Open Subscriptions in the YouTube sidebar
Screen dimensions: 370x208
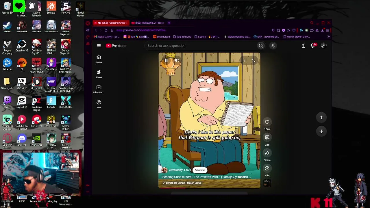coord(99,89)
